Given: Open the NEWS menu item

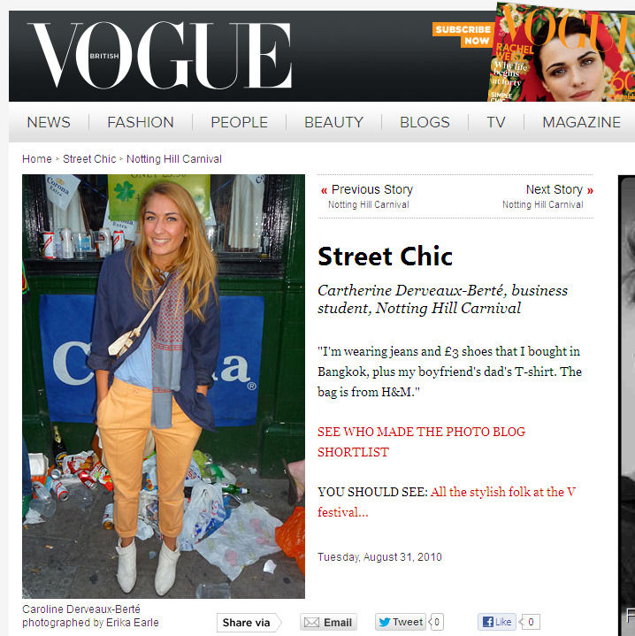Looking at the screenshot, I should [49, 122].
